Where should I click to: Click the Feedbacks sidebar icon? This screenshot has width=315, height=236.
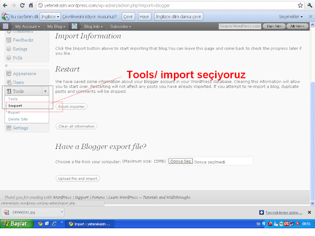pyautogui.click(x=9, y=40)
